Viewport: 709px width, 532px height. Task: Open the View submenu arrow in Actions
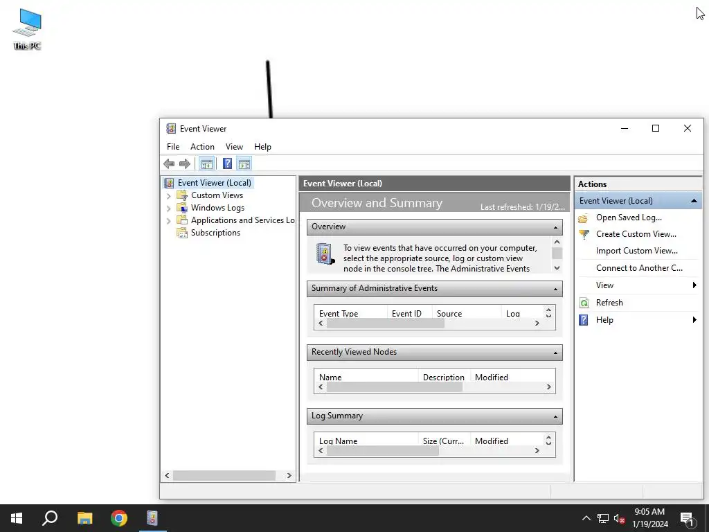(694, 285)
